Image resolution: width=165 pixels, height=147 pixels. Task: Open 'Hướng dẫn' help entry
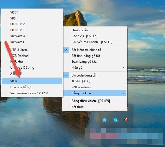[79, 30]
